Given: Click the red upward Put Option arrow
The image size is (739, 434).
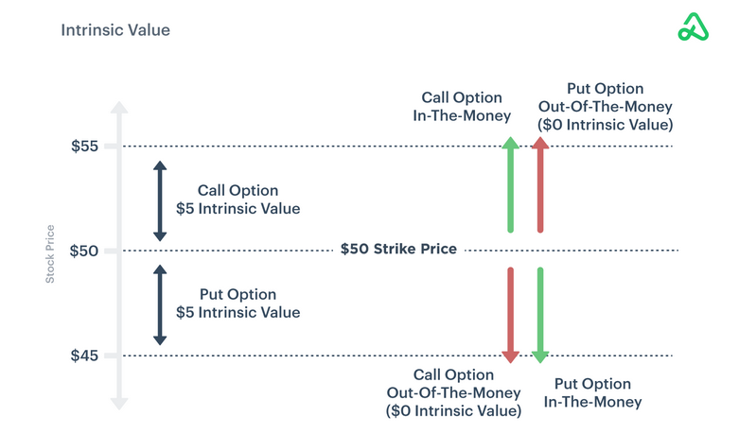Looking at the screenshot, I should click(540, 184).
